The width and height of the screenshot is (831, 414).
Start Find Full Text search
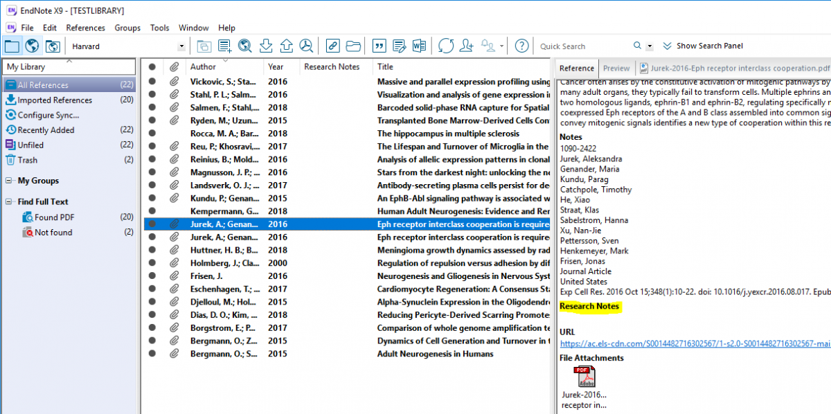[307, 45]
